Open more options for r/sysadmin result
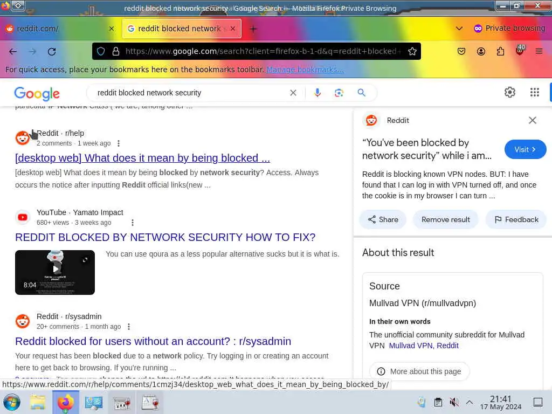Image resolution: width=552 pixels, height=414 pixels. click(129, 327)
